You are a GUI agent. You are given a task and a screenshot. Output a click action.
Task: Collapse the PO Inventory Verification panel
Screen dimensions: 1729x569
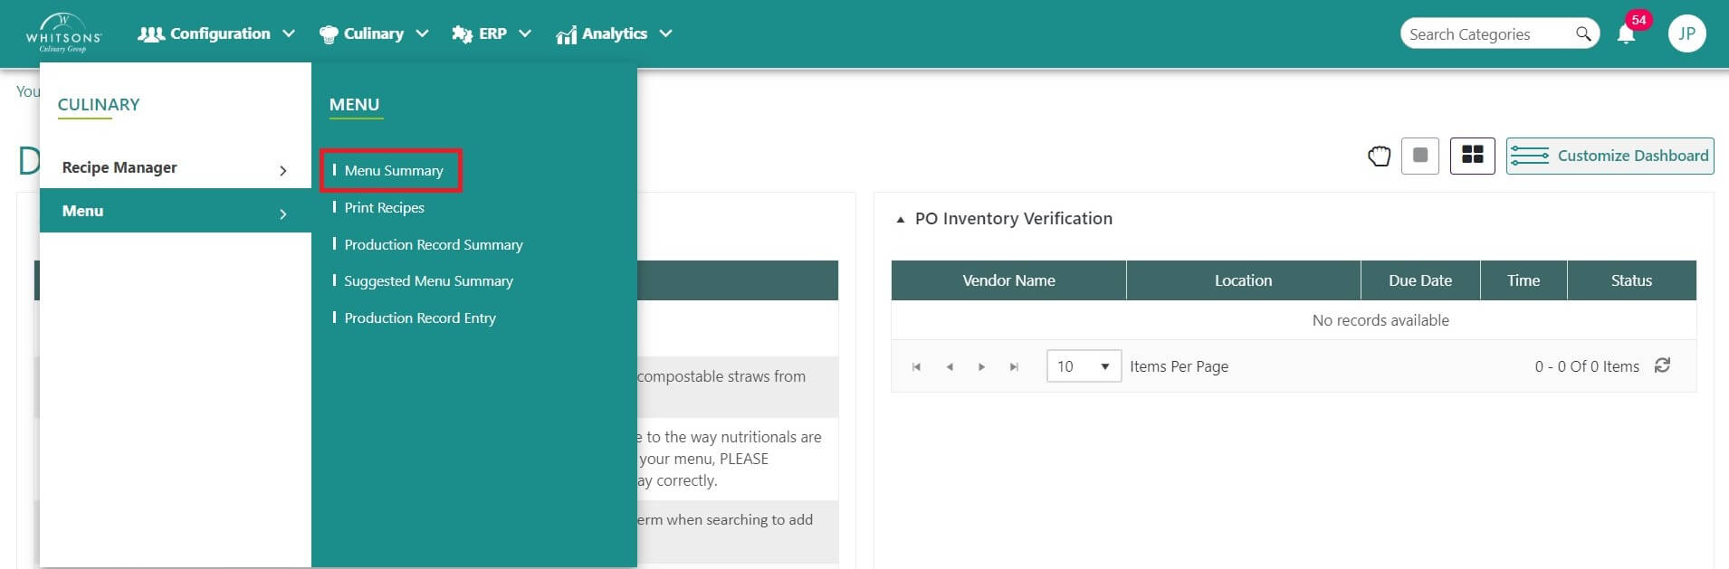coord(900,219)
